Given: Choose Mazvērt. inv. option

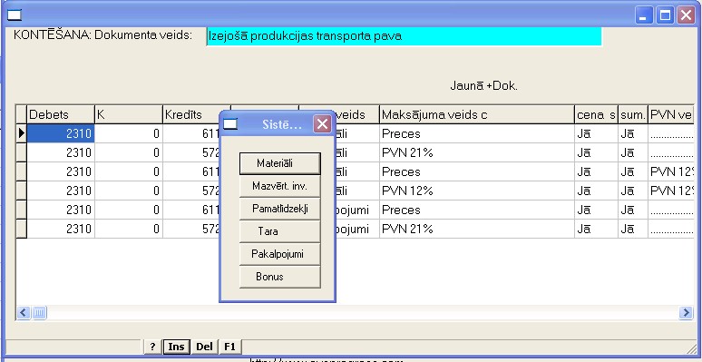Looking at the screenshot, I should point(280,186).
